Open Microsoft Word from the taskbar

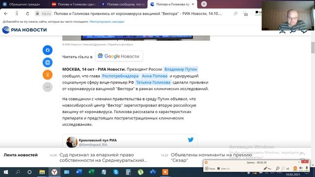point(79,172)
